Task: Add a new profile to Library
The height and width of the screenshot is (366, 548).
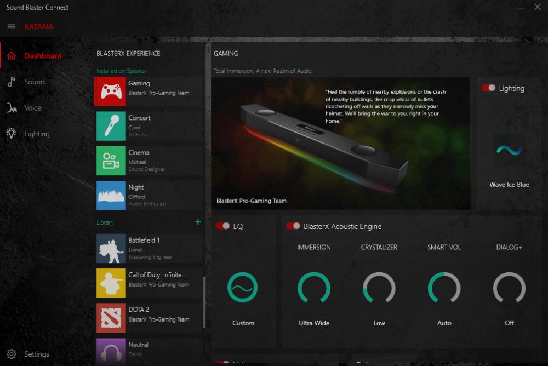Action: [198, 222]
